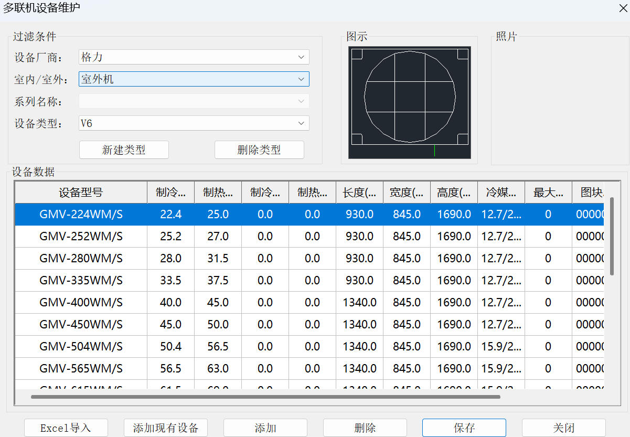Click the 保存 button
Screen dimensions: 630x437
point(464,428)
